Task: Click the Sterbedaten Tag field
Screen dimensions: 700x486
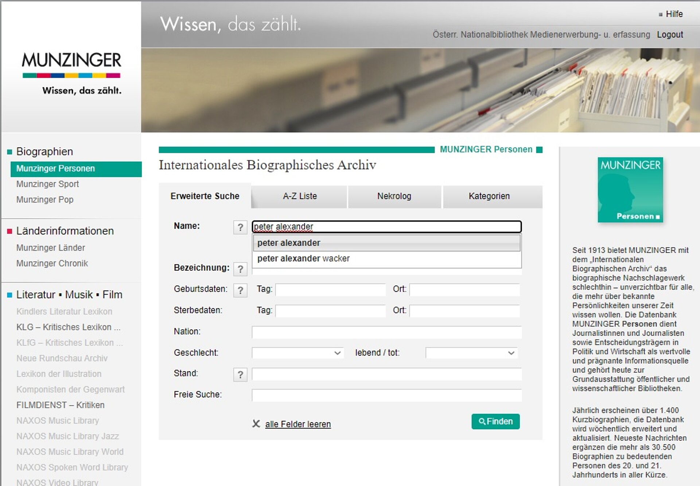Action: tap(330, 311)
